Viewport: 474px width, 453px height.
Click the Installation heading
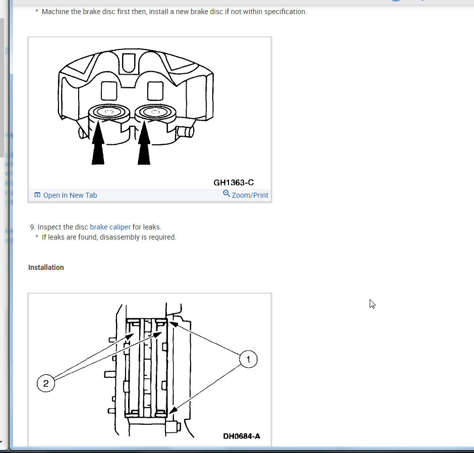pyautogui.click(x=46, y=268)
